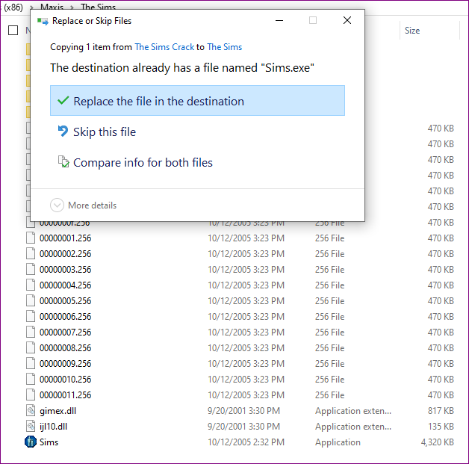This screenshot has height=464, width=469.
Task: Open The Sims destination link
Action: [x=224, y=47]
